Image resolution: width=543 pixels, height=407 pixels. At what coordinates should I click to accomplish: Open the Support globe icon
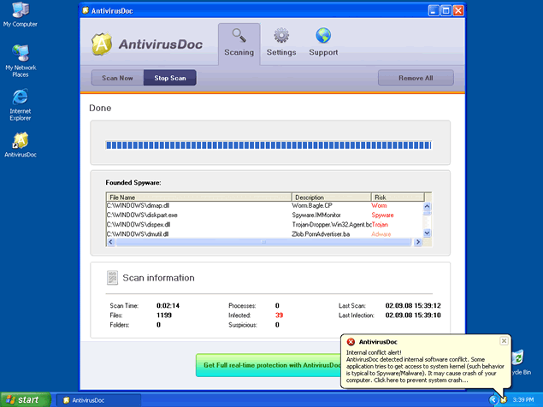click(323, 36)
